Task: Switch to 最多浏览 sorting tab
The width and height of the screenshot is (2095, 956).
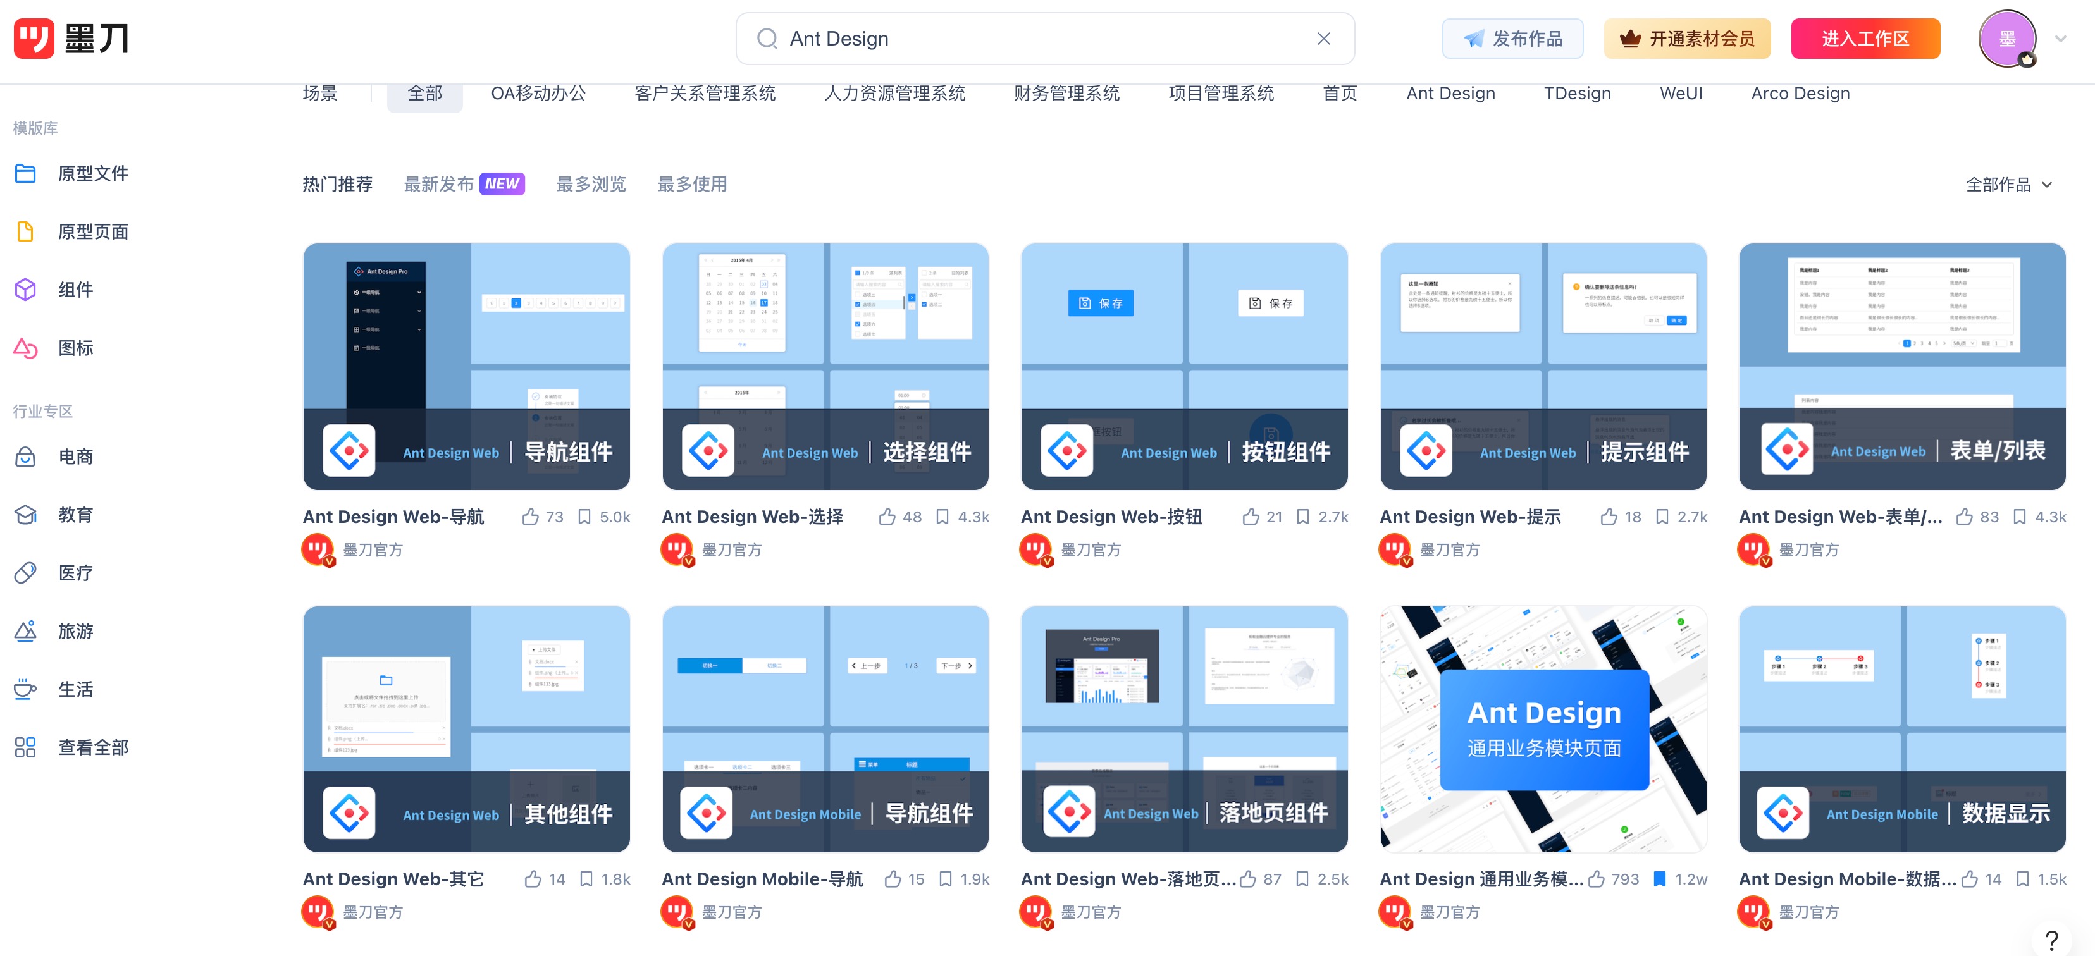Action: coord(590,185)
